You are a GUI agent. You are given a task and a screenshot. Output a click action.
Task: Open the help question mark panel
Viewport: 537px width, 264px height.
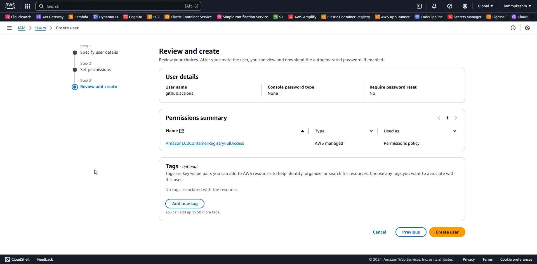[450, 6]
